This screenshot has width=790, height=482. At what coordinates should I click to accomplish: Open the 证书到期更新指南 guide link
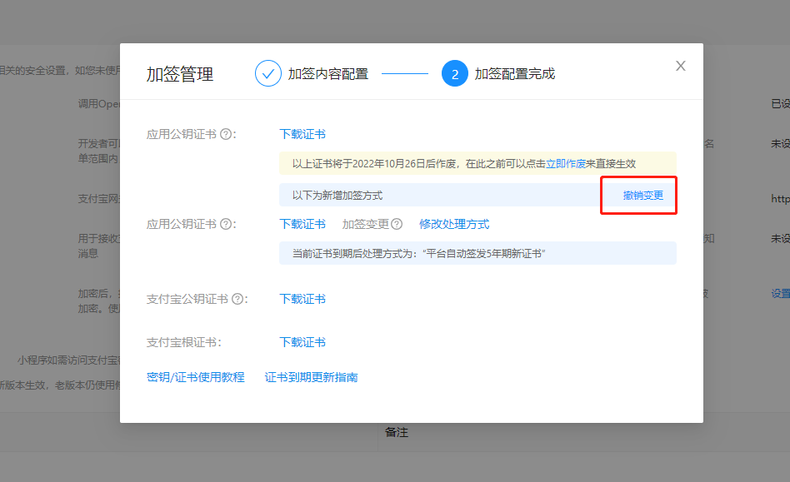312,377
